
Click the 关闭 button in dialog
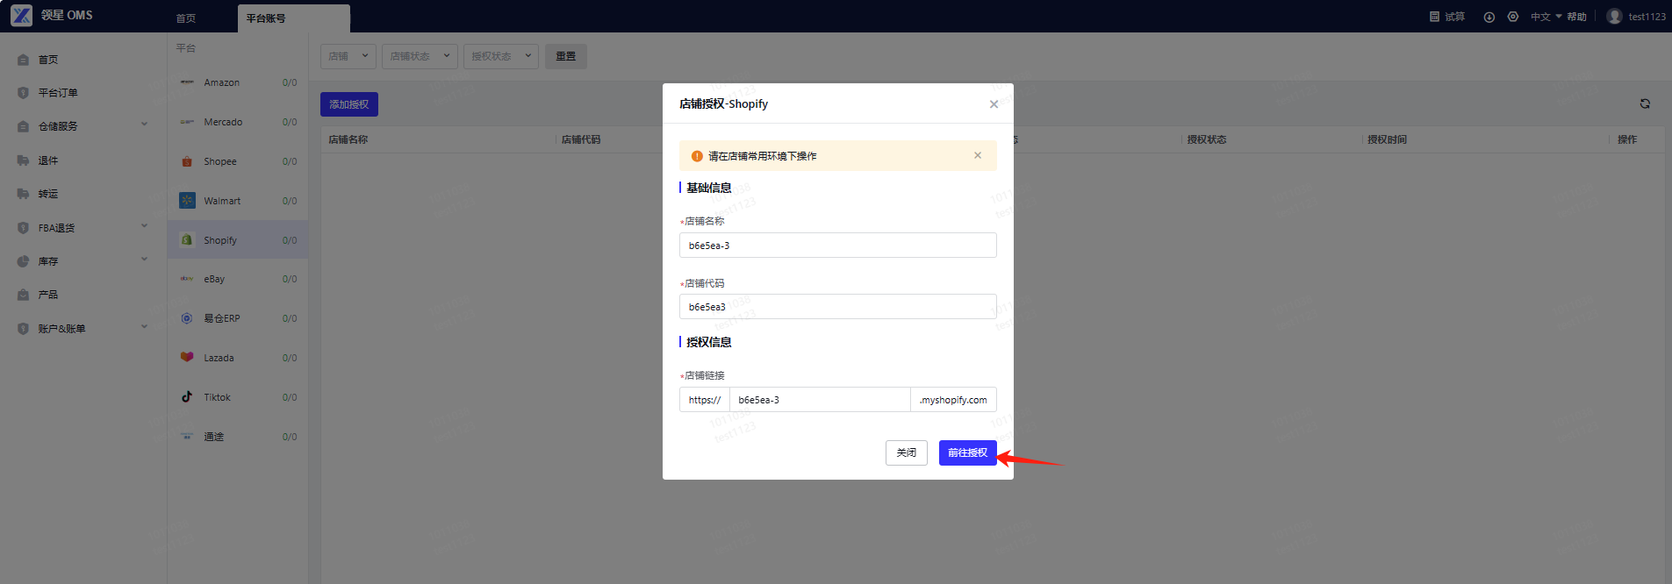pyautogui.click(x=907, y=452)
